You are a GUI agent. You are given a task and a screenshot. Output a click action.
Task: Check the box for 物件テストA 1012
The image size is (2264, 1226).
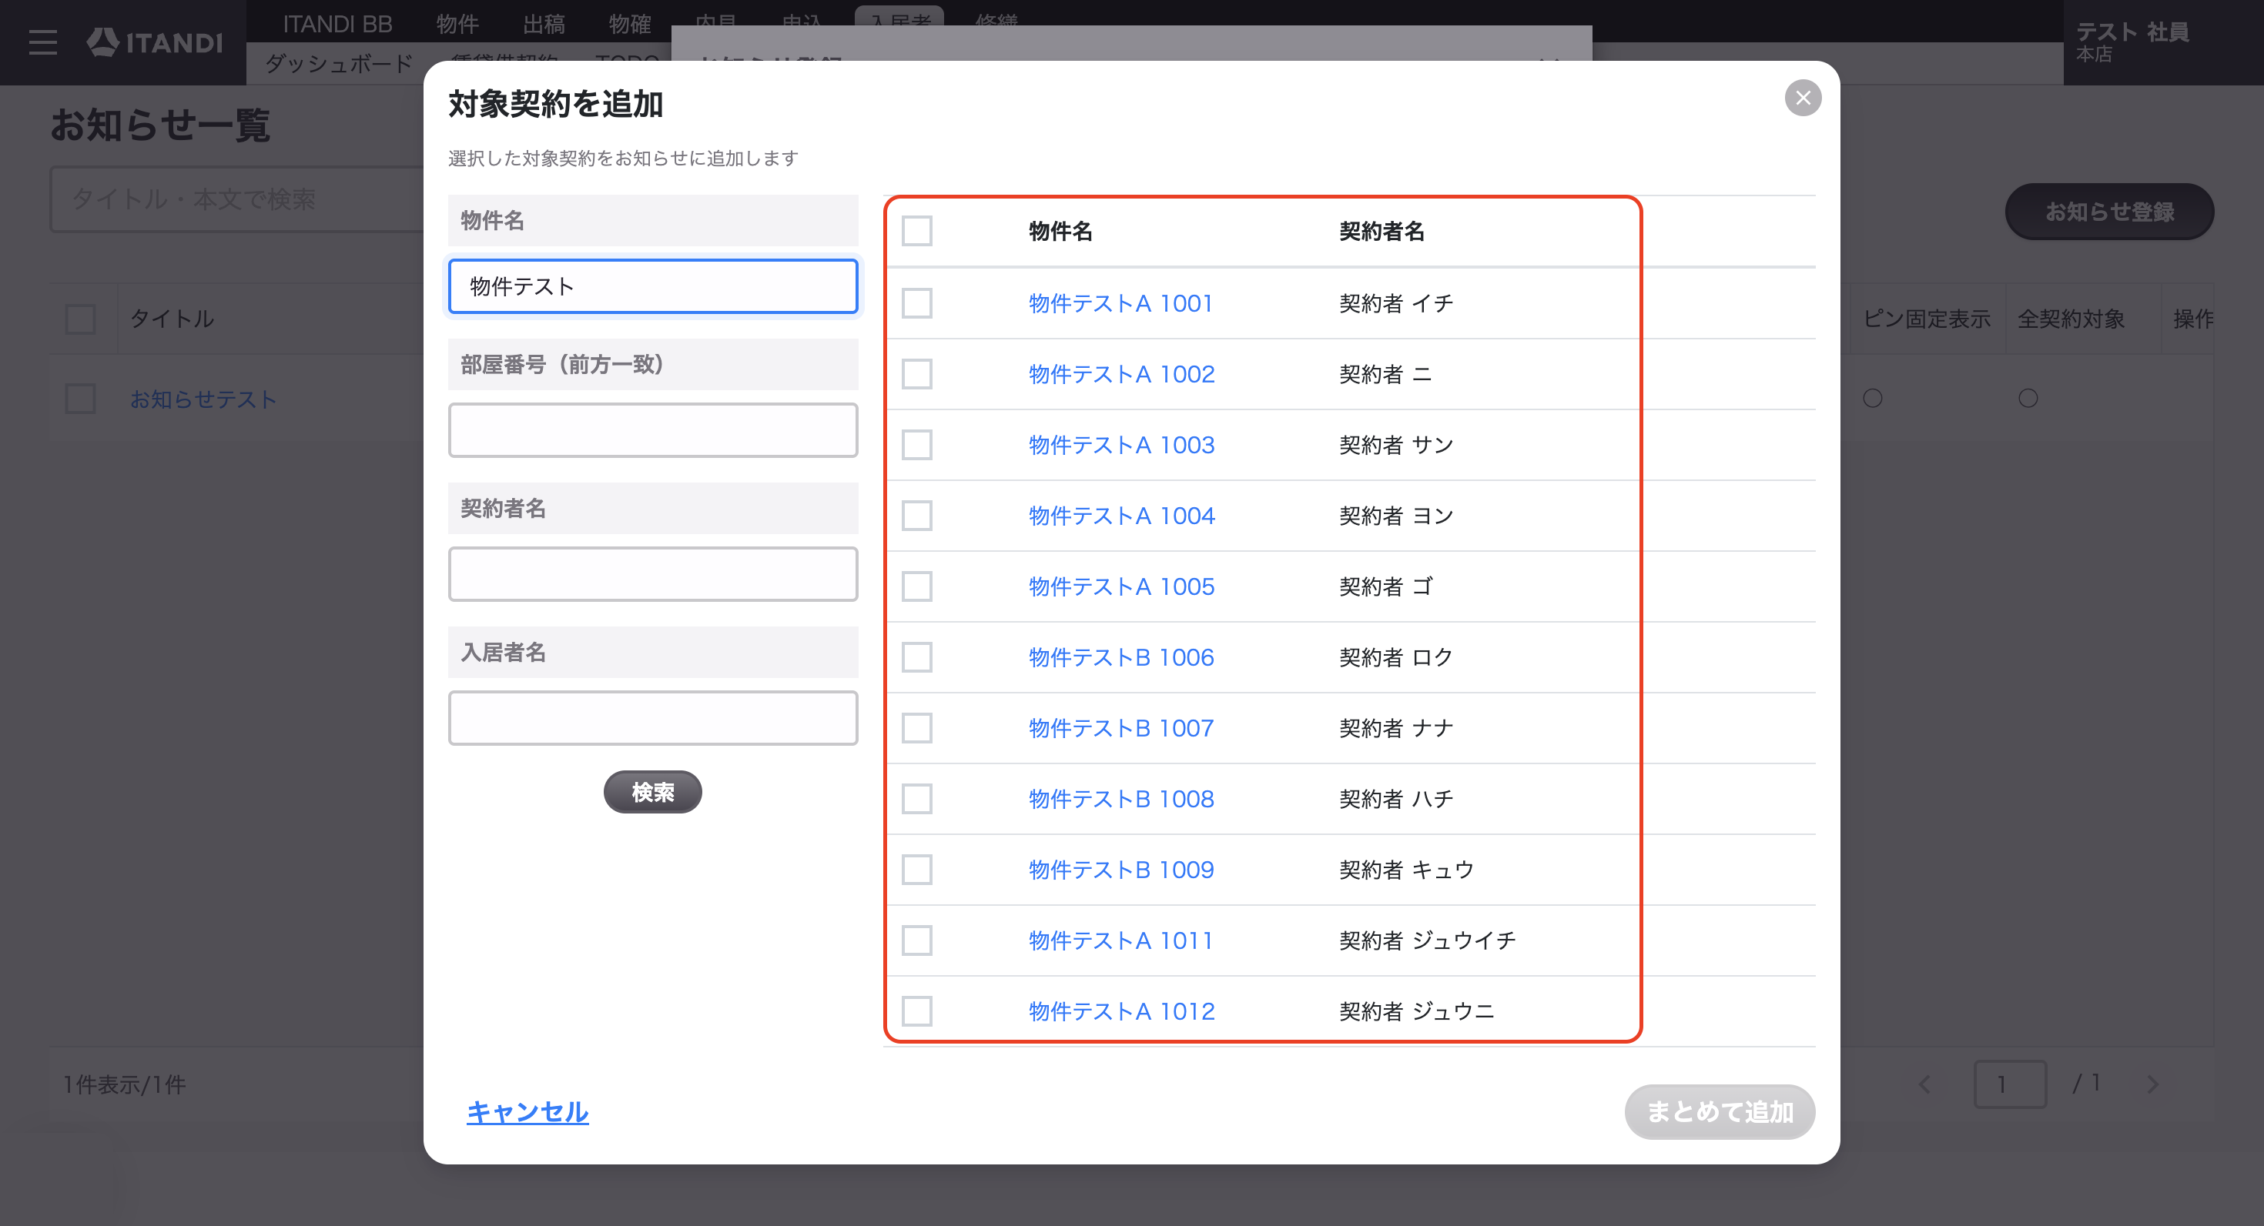tap(916, 1012)
